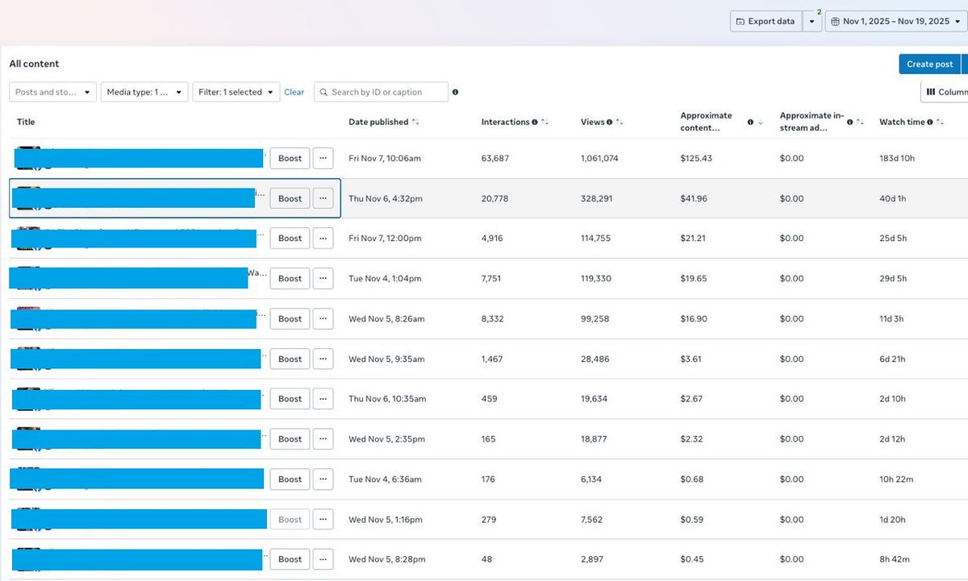Open the Columns settings button

coord(945,93)
